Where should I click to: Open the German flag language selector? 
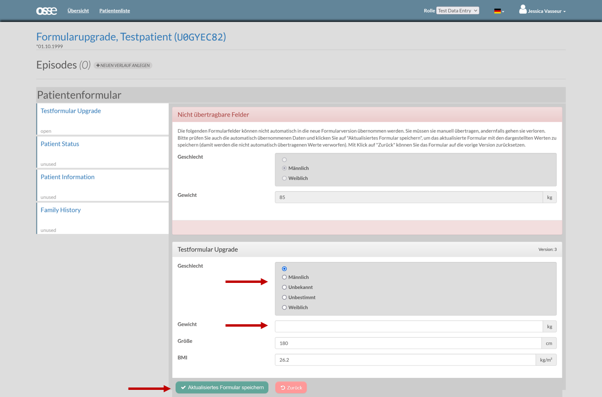pyautogui.click(x=499, y=11)
